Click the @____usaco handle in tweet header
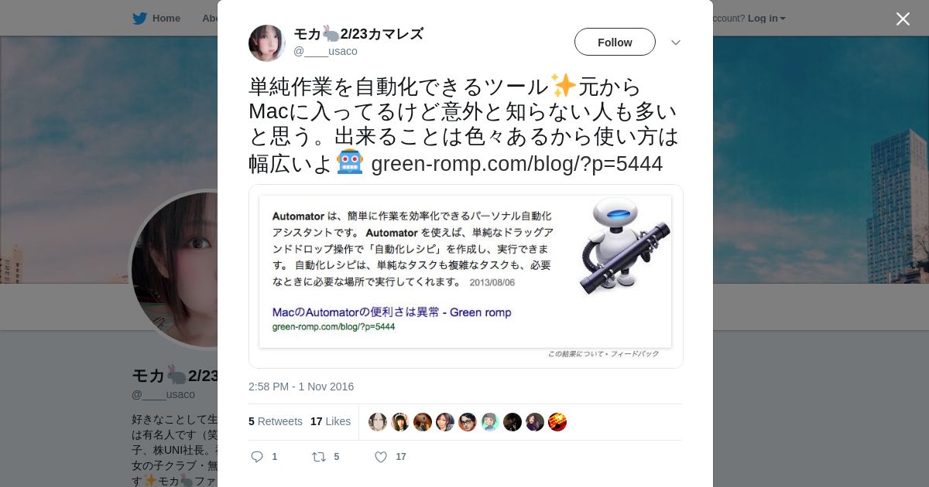929x487 pixels. (x=325, y=51)
